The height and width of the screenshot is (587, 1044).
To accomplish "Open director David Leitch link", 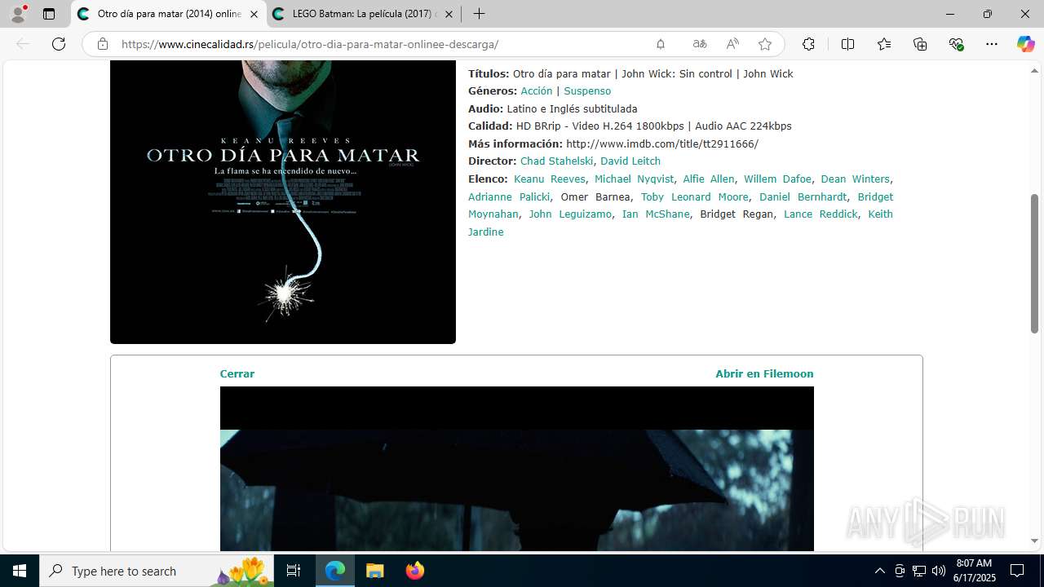I will coord(630,161).
